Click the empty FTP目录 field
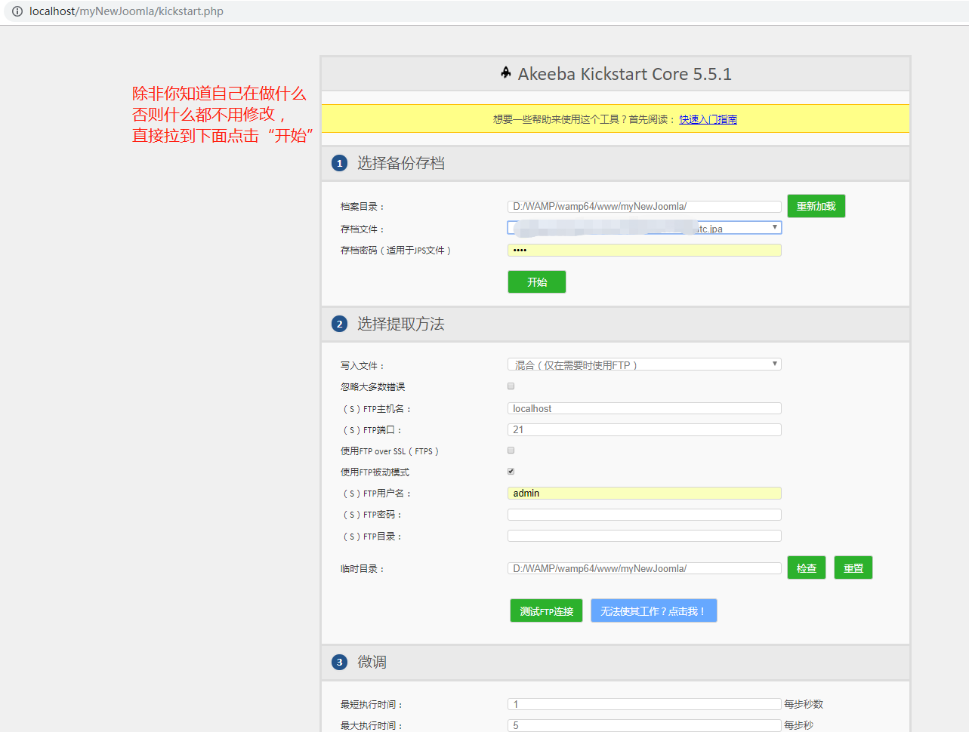969x732 pixels. point(644,536)
